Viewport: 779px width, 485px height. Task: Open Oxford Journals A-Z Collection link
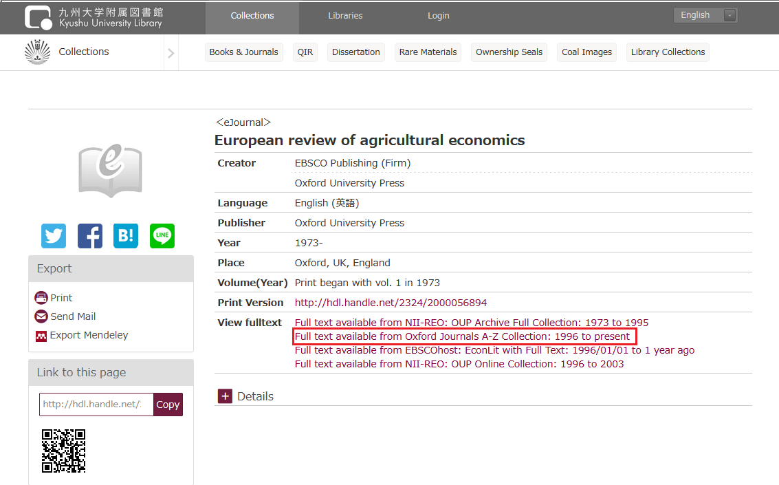[x=462, y=336]
